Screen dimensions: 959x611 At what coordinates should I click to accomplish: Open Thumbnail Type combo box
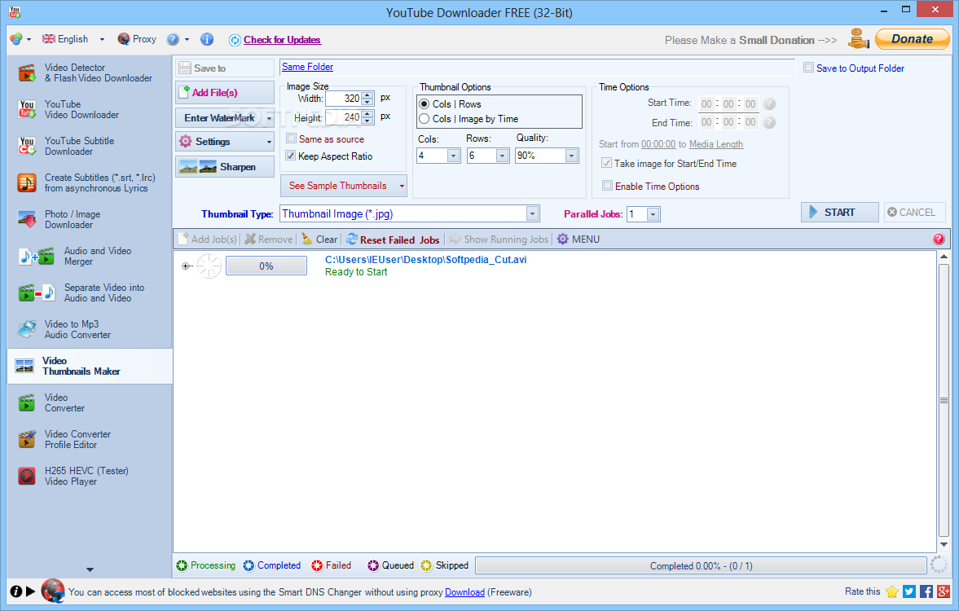click(x=410, y=213)
